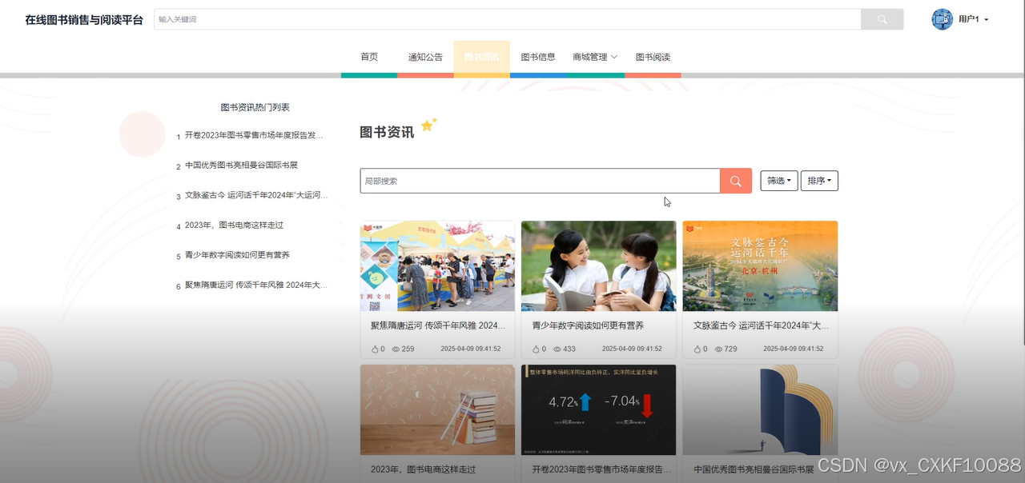Viewport: 1025px width, 483px height.
Task: Click the orange local search magnifier button
Action: point(735,181)
